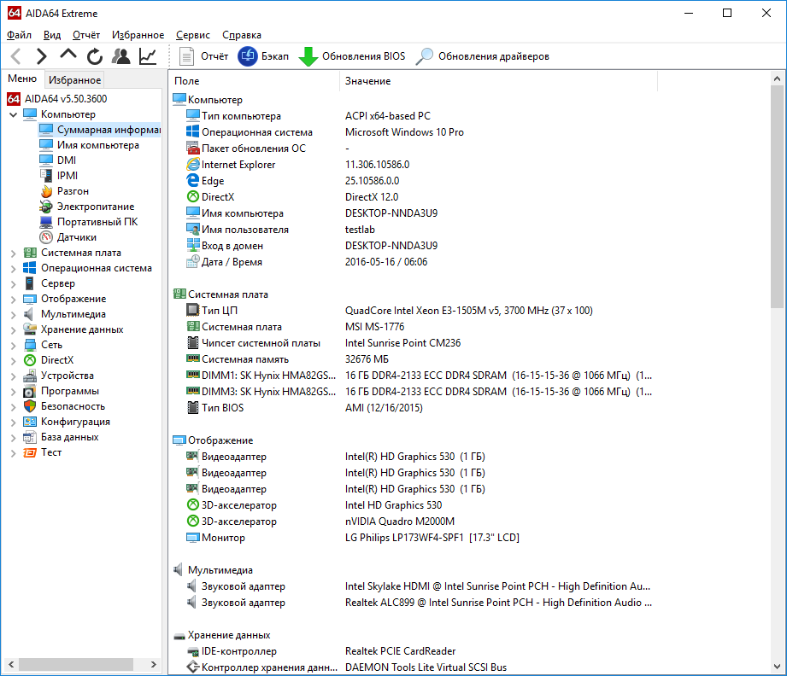Open Обновления драйверов from toolbar
Screen dimensions: 787x676
point(484,56)
